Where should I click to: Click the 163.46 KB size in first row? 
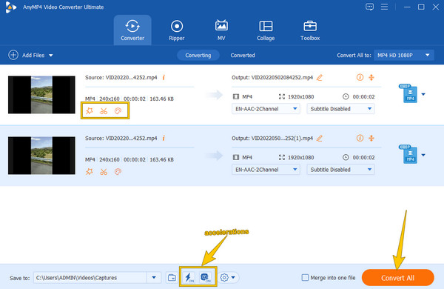click(x=161, y=99)
